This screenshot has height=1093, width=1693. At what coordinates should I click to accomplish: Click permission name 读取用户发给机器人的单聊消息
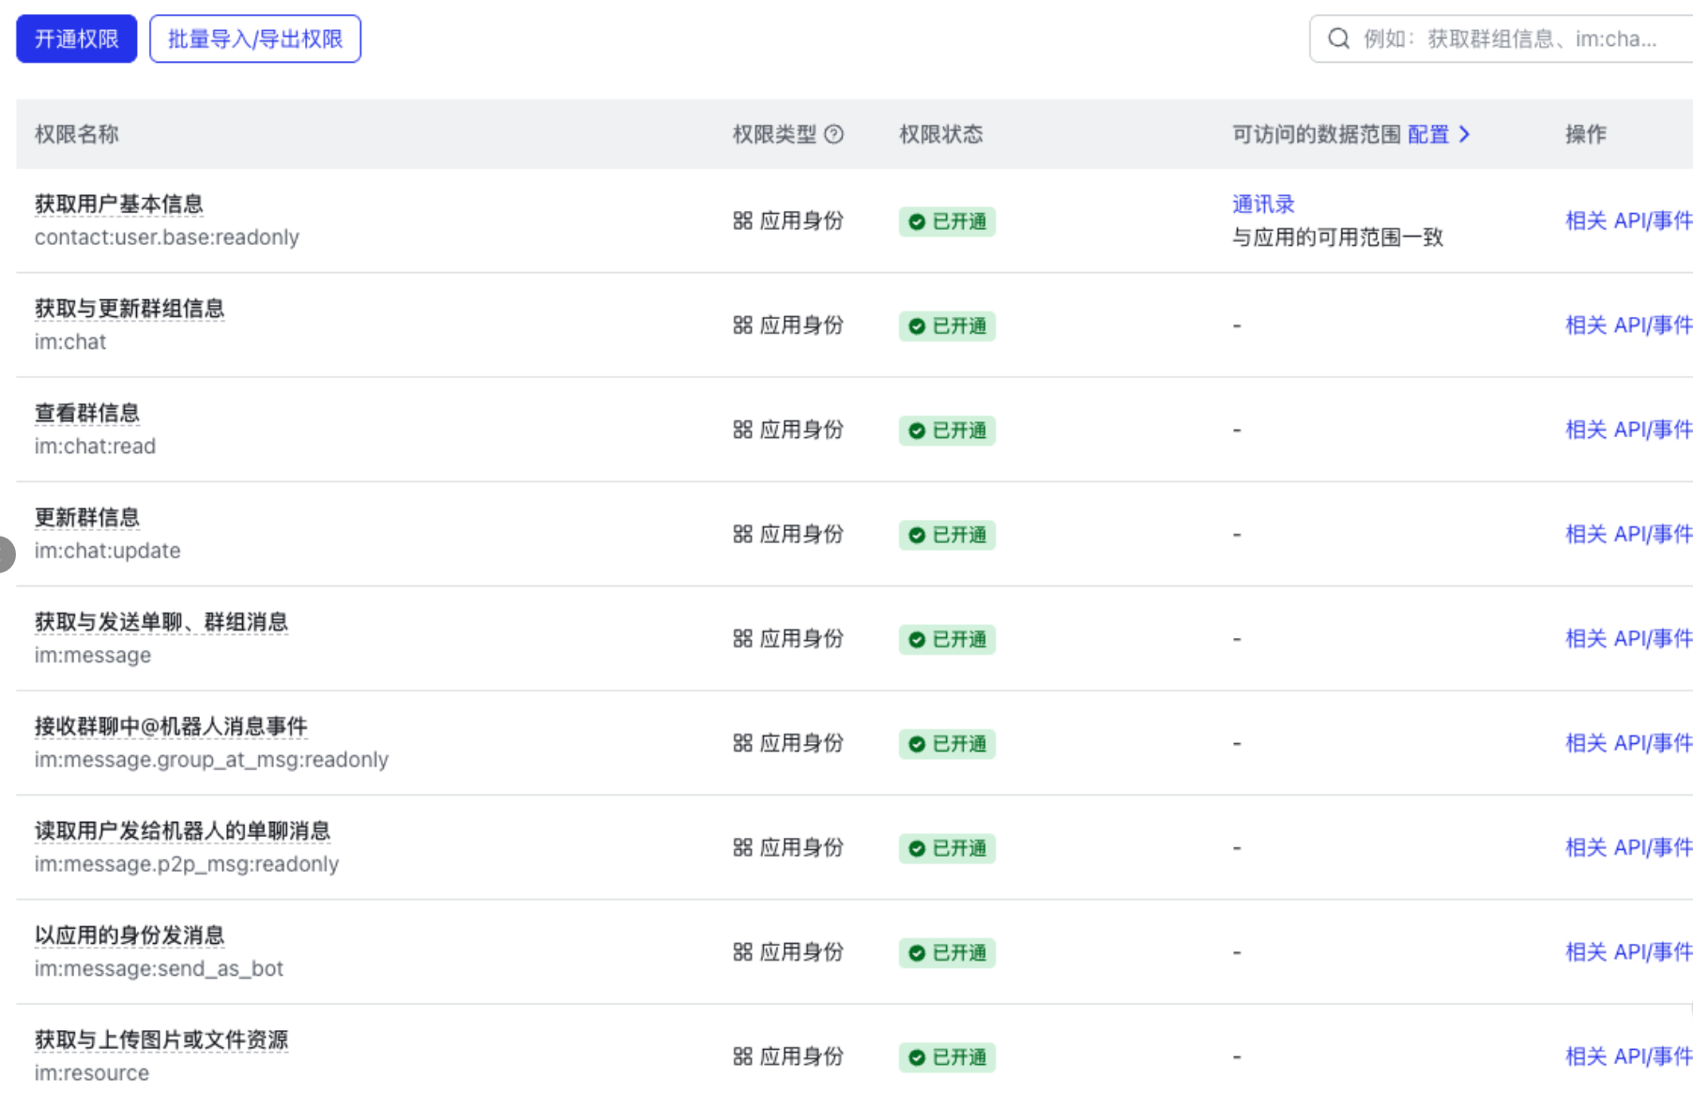(x=182, y=830)
